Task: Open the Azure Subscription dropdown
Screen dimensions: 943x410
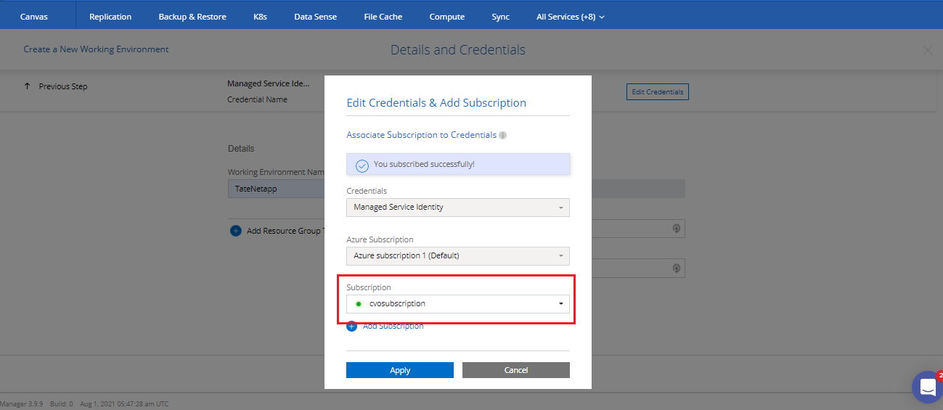Action: click(x=457, y=256)
